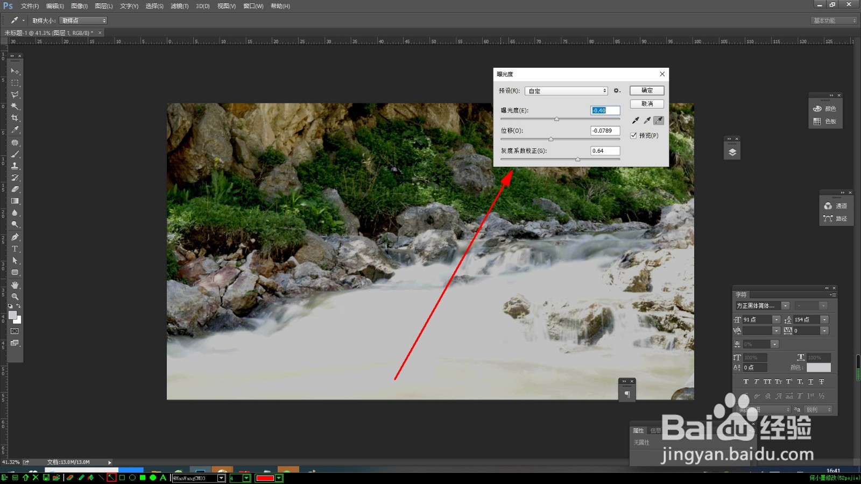
Task: Open the Preset dropdown in Exposure dialog
Action: [567, 91]
